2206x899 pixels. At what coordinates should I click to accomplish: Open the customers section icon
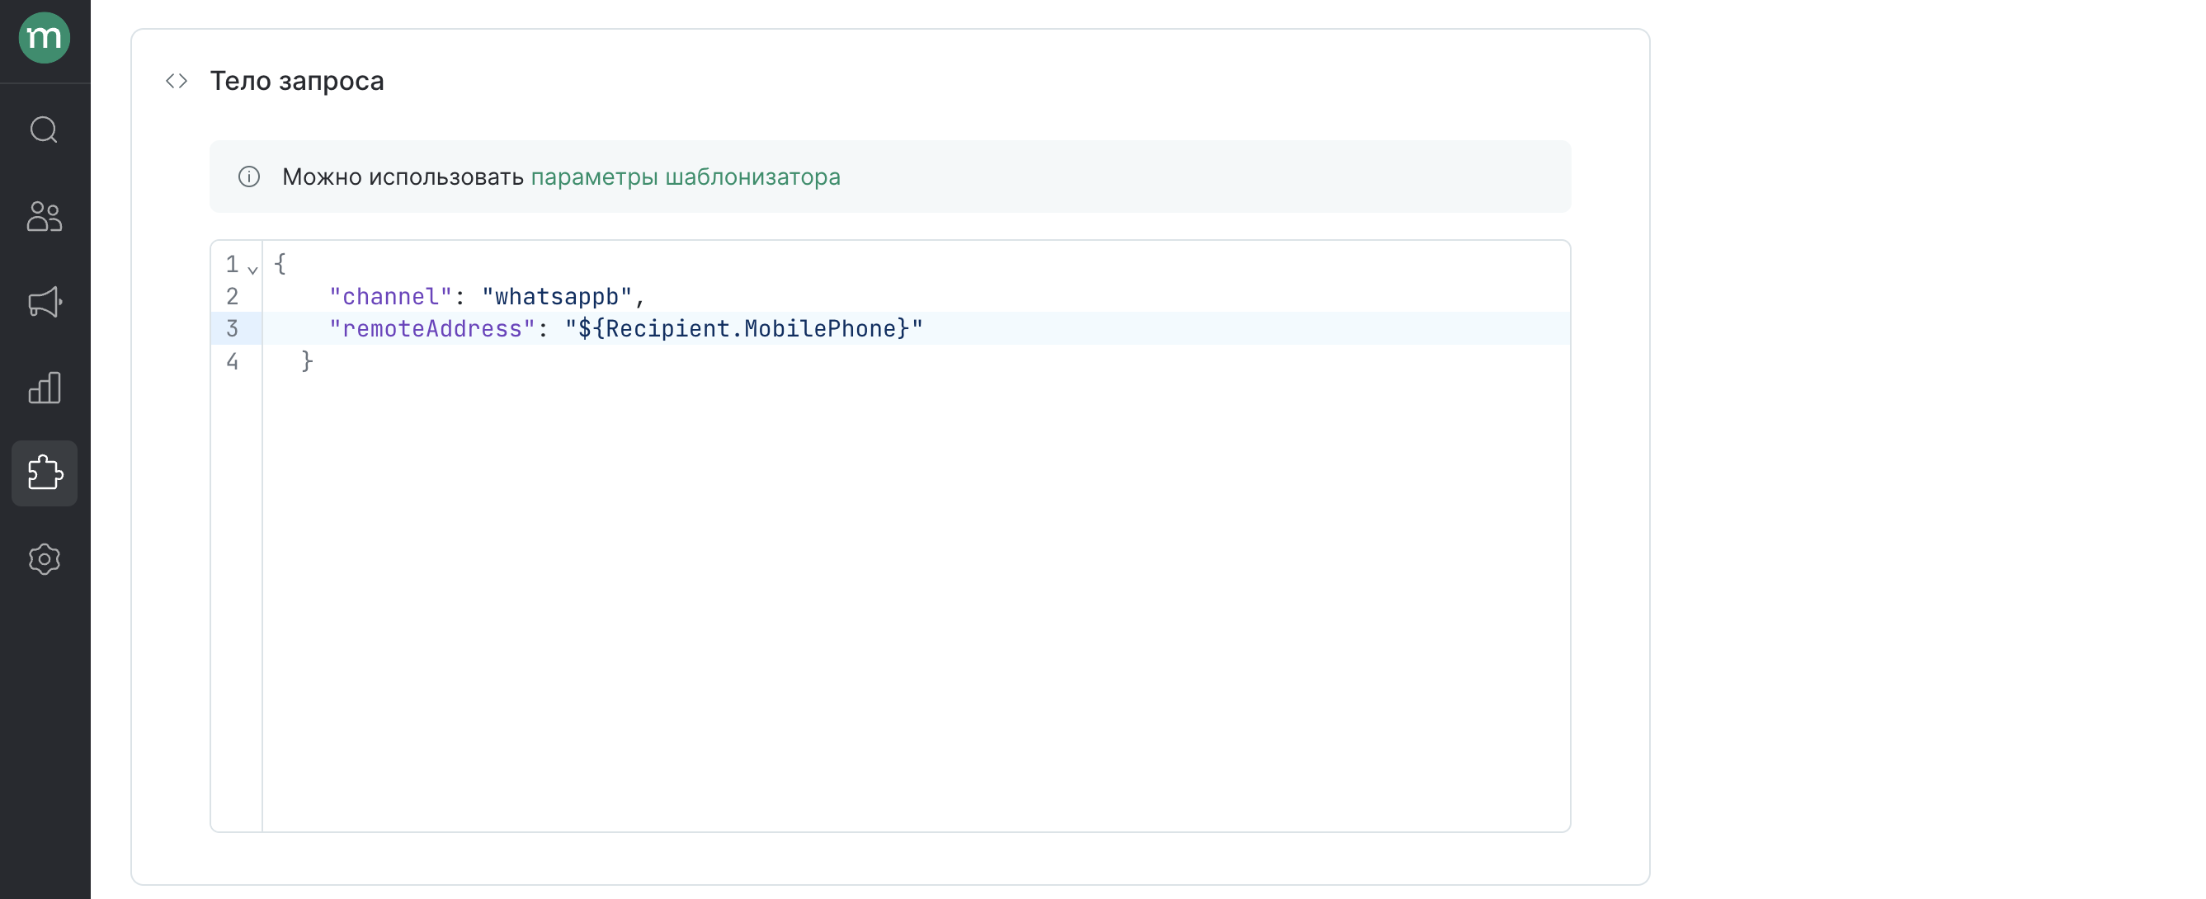coord(45,216)
